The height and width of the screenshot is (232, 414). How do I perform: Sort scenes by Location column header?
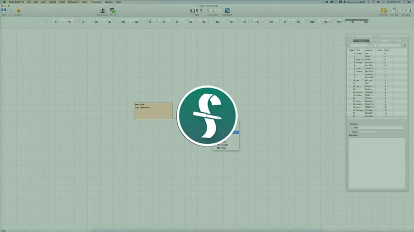[368, 50]
